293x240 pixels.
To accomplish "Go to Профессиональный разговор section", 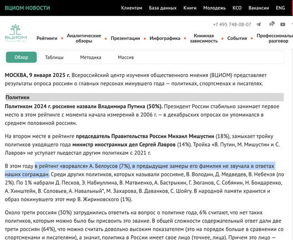I will coord(275,38).
